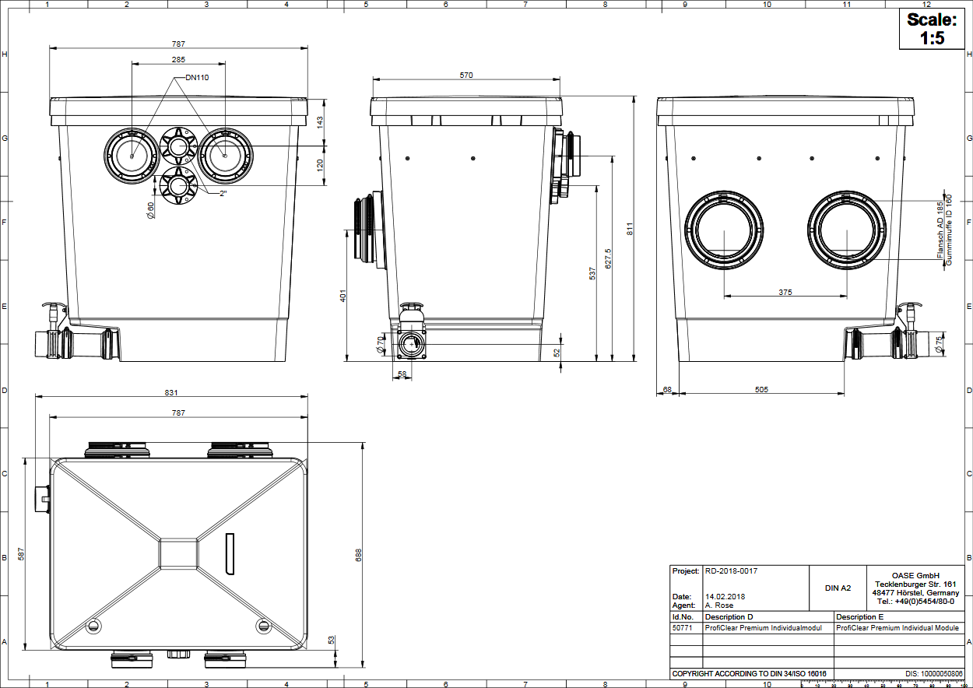This screenshot has width=973, height=688.
Task: Select the 570 width dimension
Action: pos(466,75)
